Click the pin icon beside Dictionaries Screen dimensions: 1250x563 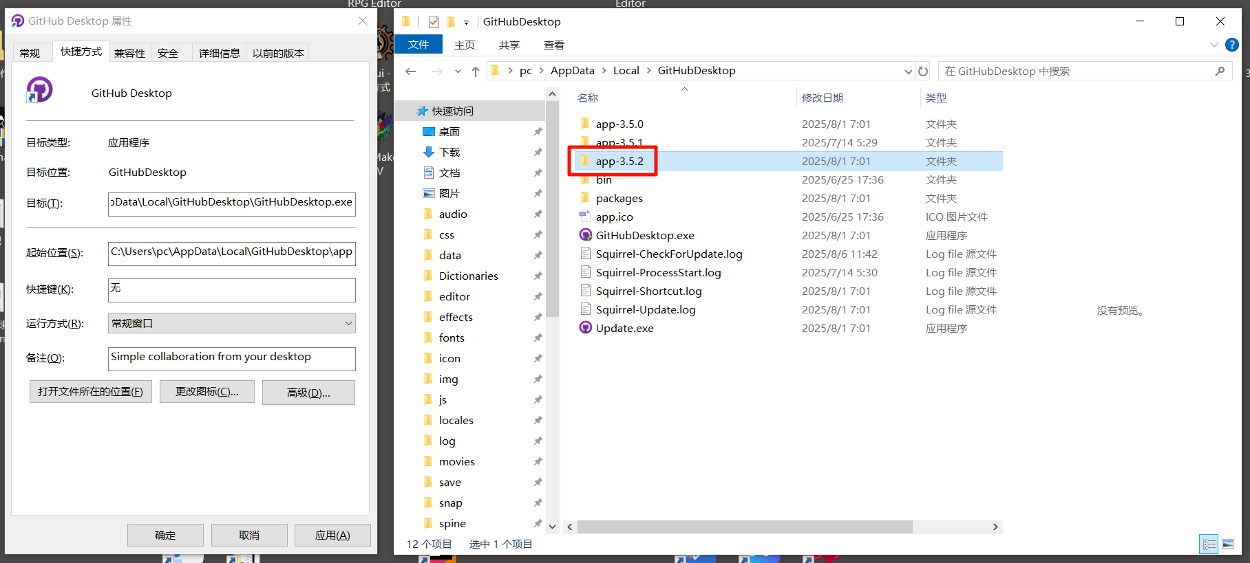click(x=538, y=276)
